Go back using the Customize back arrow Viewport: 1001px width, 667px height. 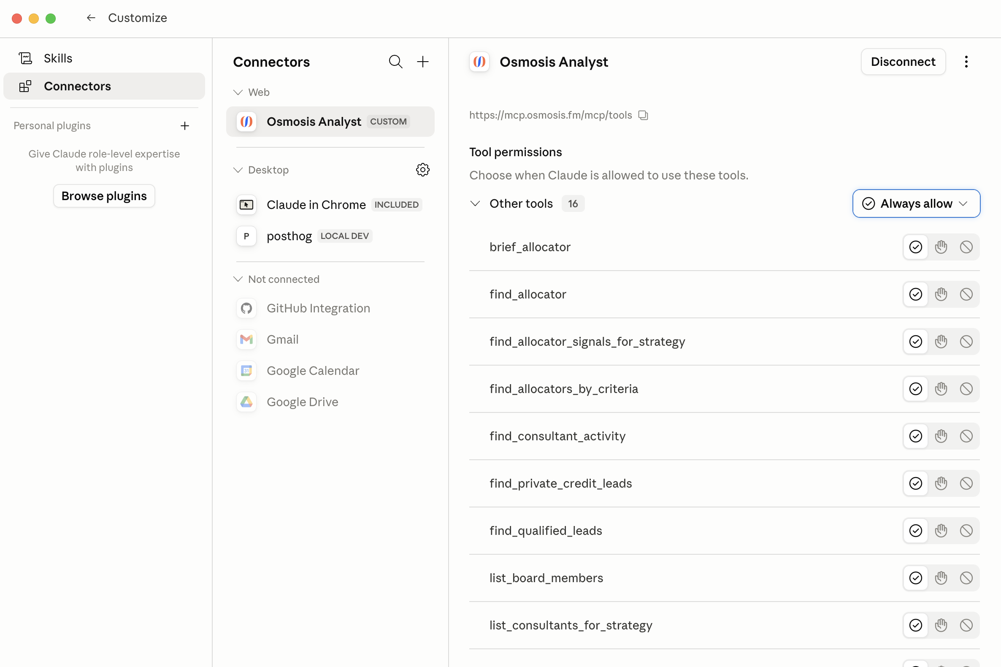click(x=91, y=18)
